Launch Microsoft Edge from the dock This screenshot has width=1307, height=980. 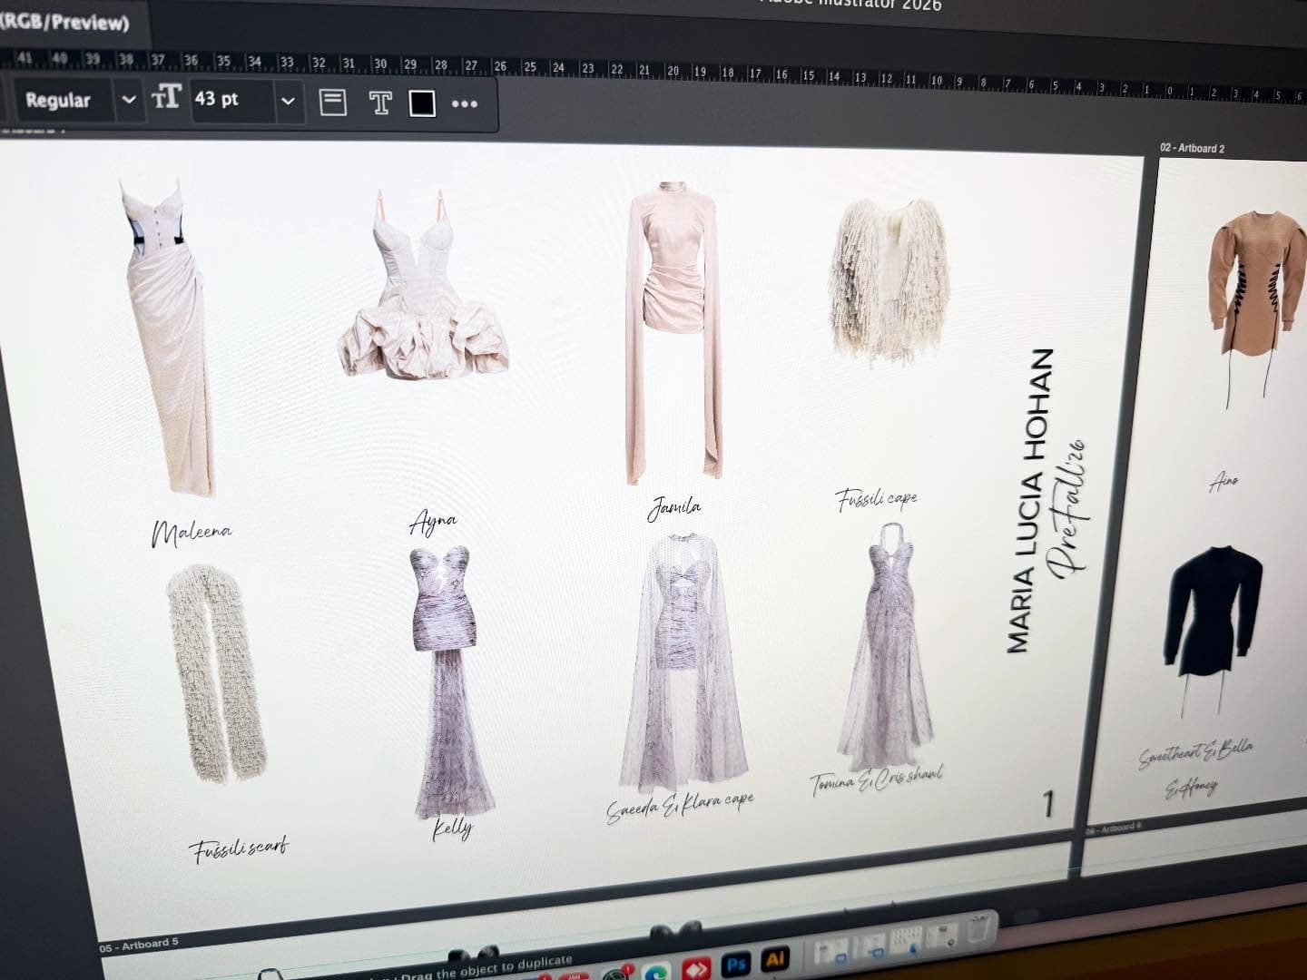[x=657, y=972]
